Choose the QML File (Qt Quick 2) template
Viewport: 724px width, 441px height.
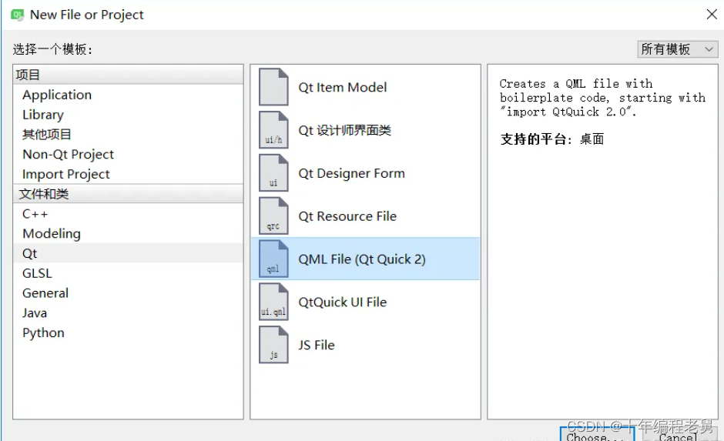365,259
